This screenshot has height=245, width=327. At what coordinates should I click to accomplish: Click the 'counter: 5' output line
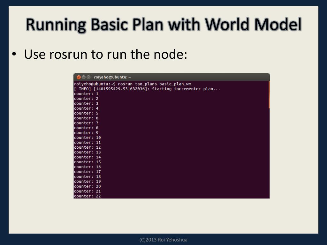(86, 113)
